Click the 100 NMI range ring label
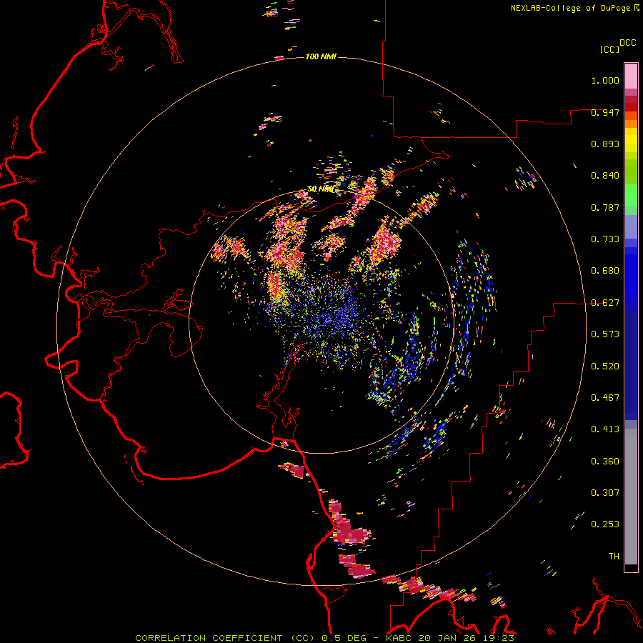Viewport: 643px width, 643px height. (x=321, y=56)
